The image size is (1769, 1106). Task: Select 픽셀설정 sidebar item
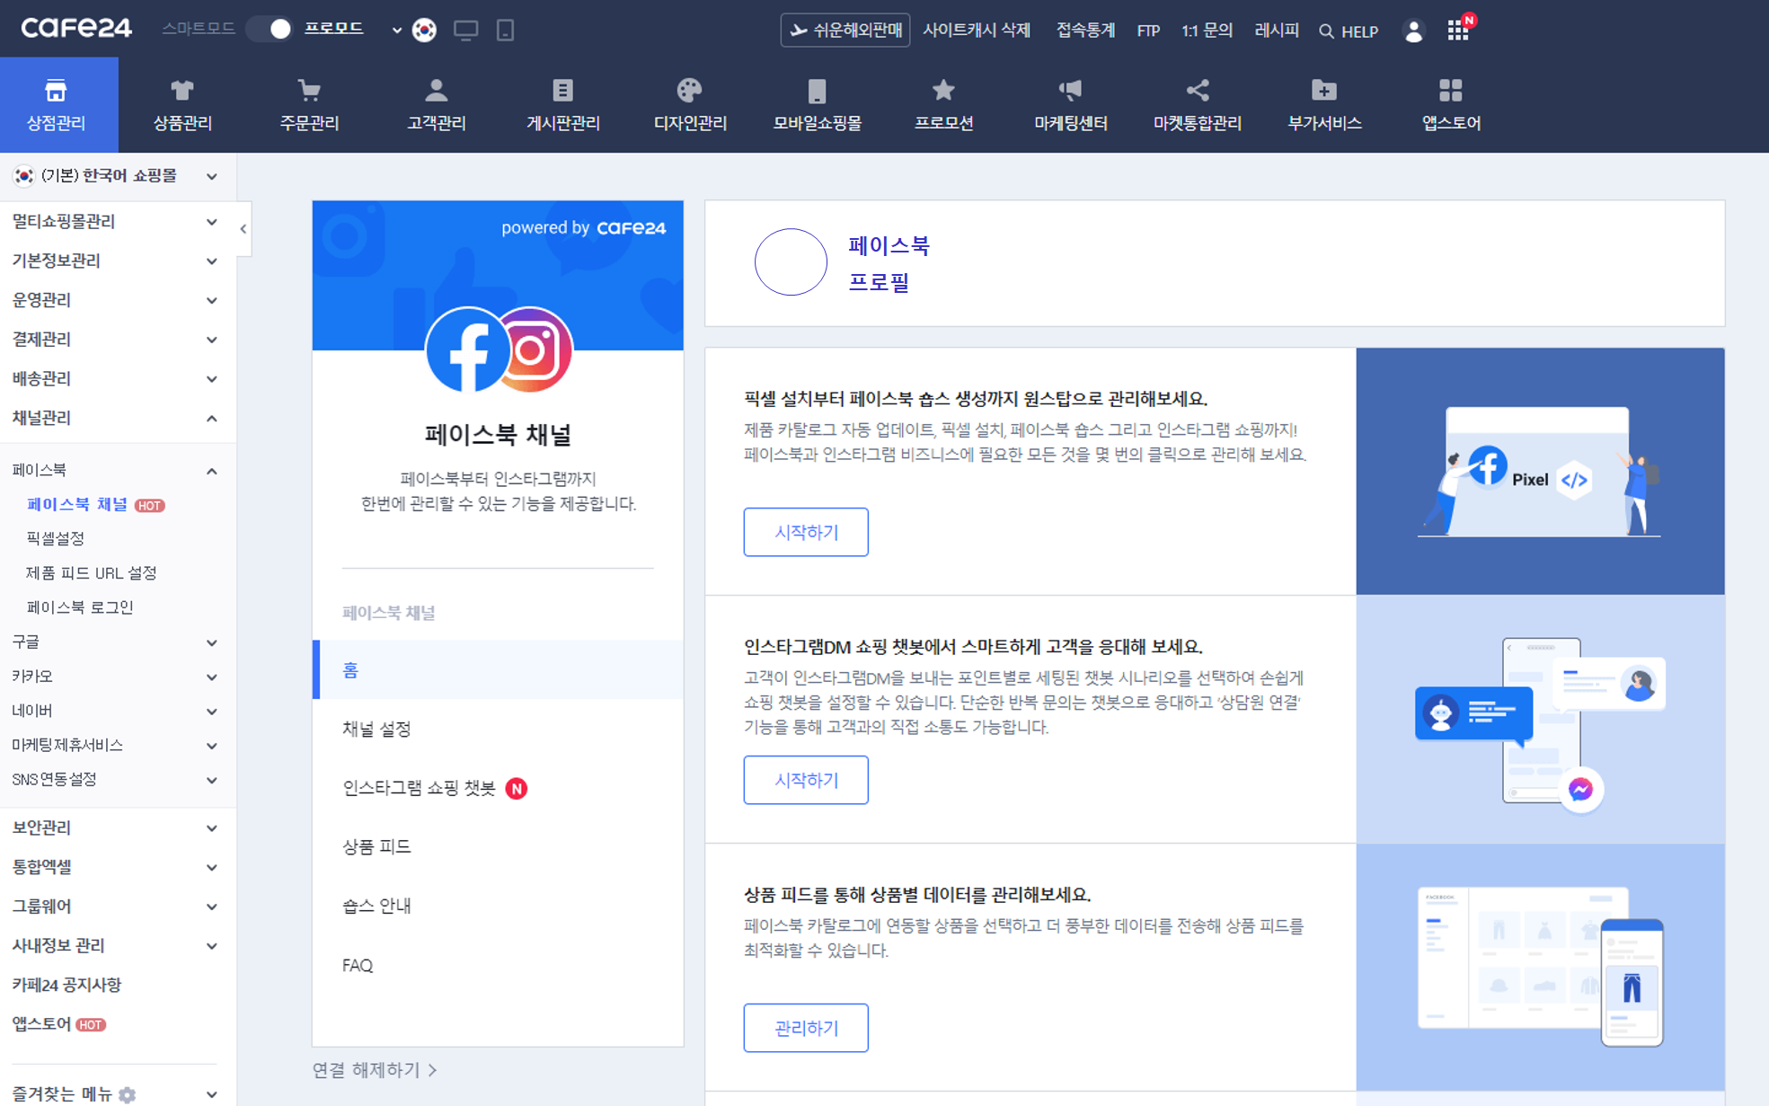(x=55, y=538)
